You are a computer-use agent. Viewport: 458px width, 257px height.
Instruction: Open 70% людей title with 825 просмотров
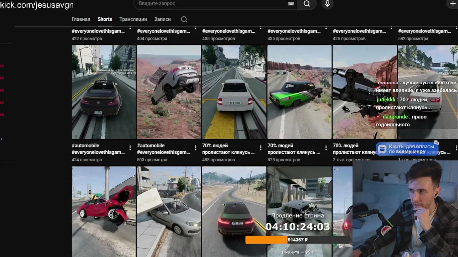click(x=294, y=149)
